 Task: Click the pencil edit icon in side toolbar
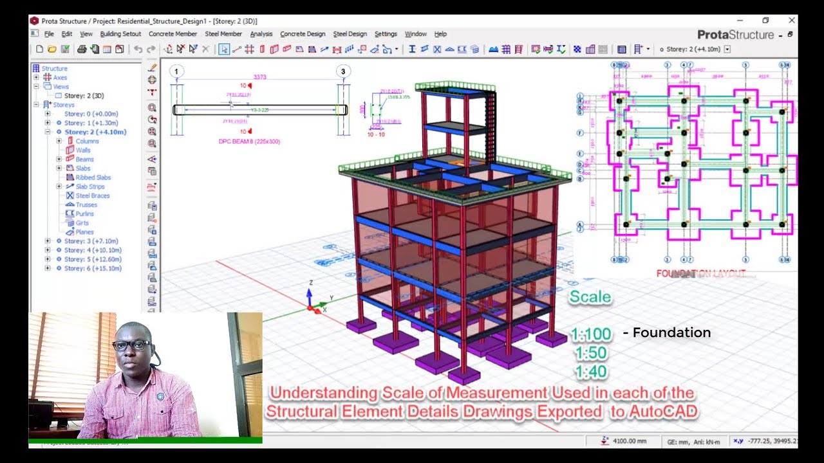153,67
